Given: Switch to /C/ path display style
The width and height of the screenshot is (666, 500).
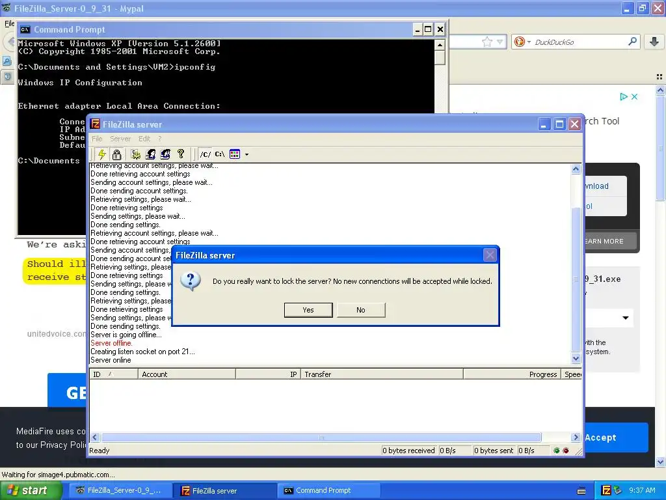Looking at the screenshot, I should pyautogui.click(x=205, y=154).
